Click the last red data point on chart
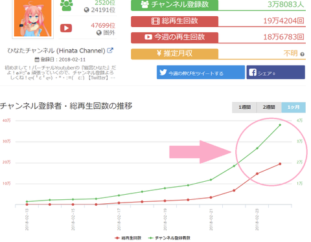 coord(280,164)
